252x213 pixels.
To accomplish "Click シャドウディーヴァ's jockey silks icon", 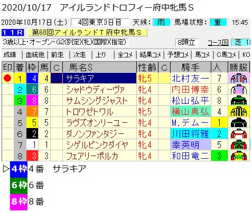I will coord(239,89).
